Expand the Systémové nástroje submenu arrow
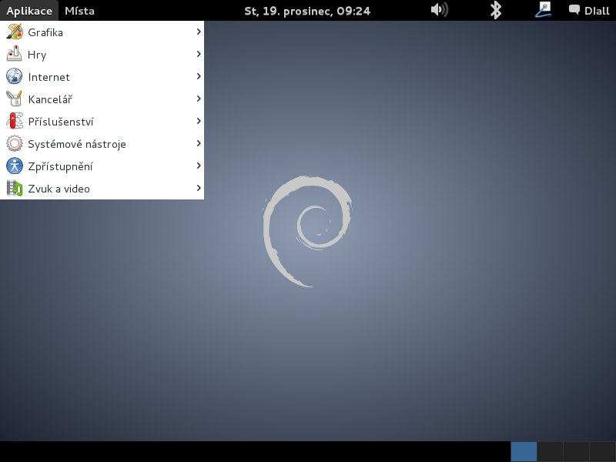The width and height of the screenshot is (616, 462). coord(199,143)
